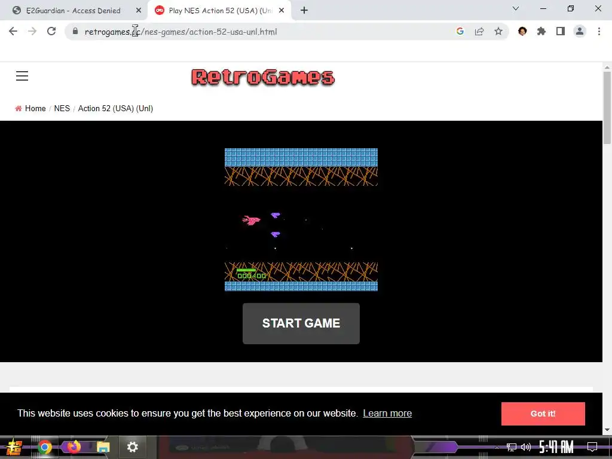Switch to E2Guardian - Access Denied tab
This screenshot has height=459, width=612.
[x=74, y=11]
